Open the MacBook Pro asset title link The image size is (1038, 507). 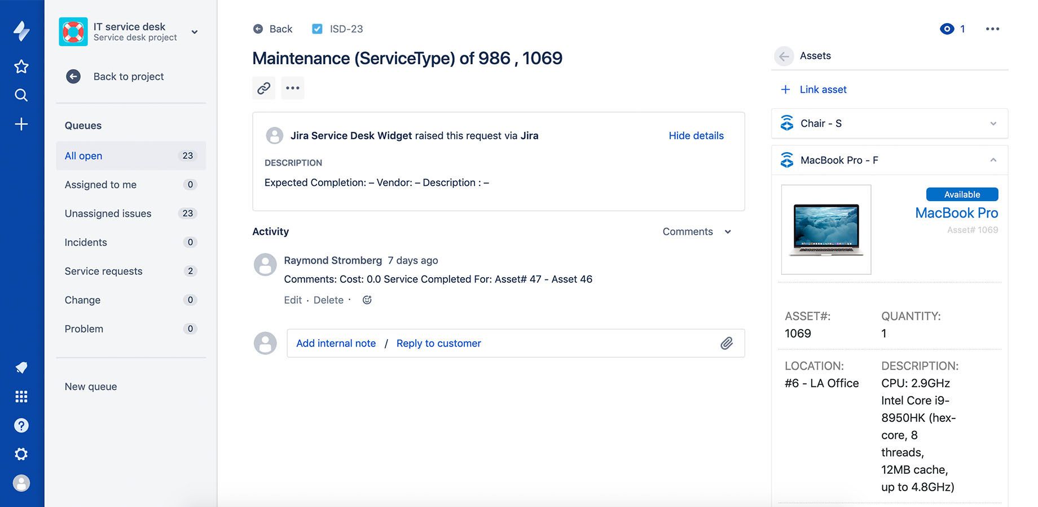coord(956,213)
